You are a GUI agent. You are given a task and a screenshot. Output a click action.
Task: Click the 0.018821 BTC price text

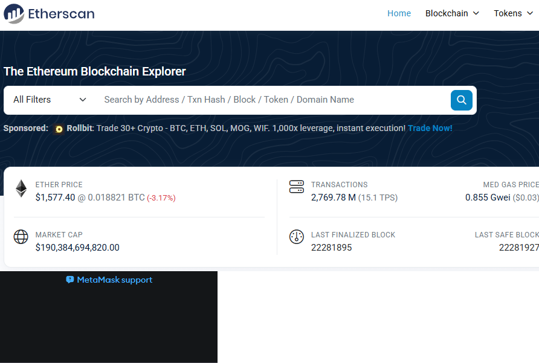[116, 198]
